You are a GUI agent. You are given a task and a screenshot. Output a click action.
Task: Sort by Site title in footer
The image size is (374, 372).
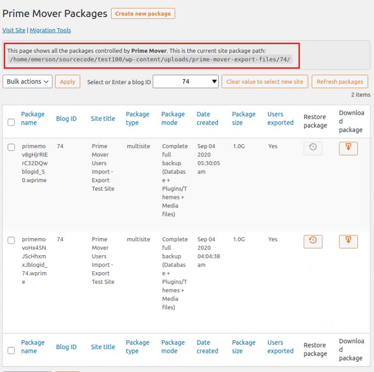(x=103, y=347)
